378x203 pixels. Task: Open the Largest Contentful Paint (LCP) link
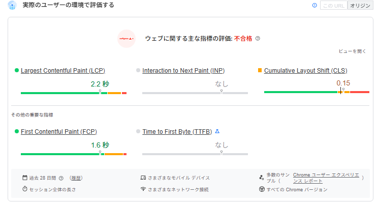click(x=63, y=71)
